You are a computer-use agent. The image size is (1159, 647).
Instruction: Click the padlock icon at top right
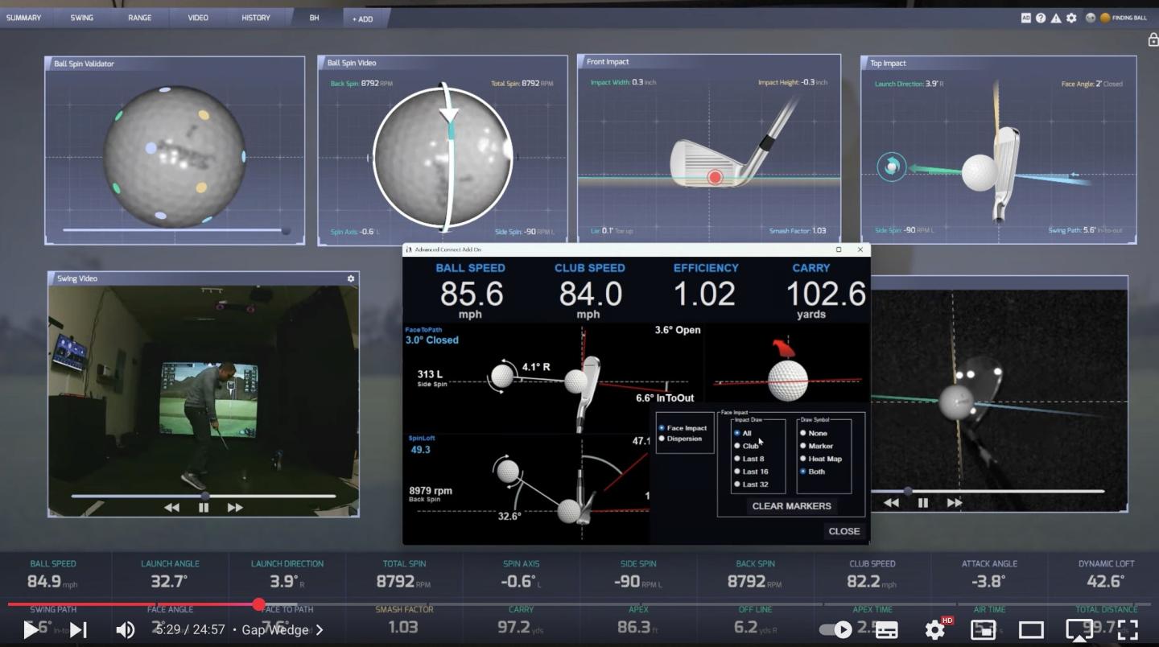click(x=1153, y=39)
